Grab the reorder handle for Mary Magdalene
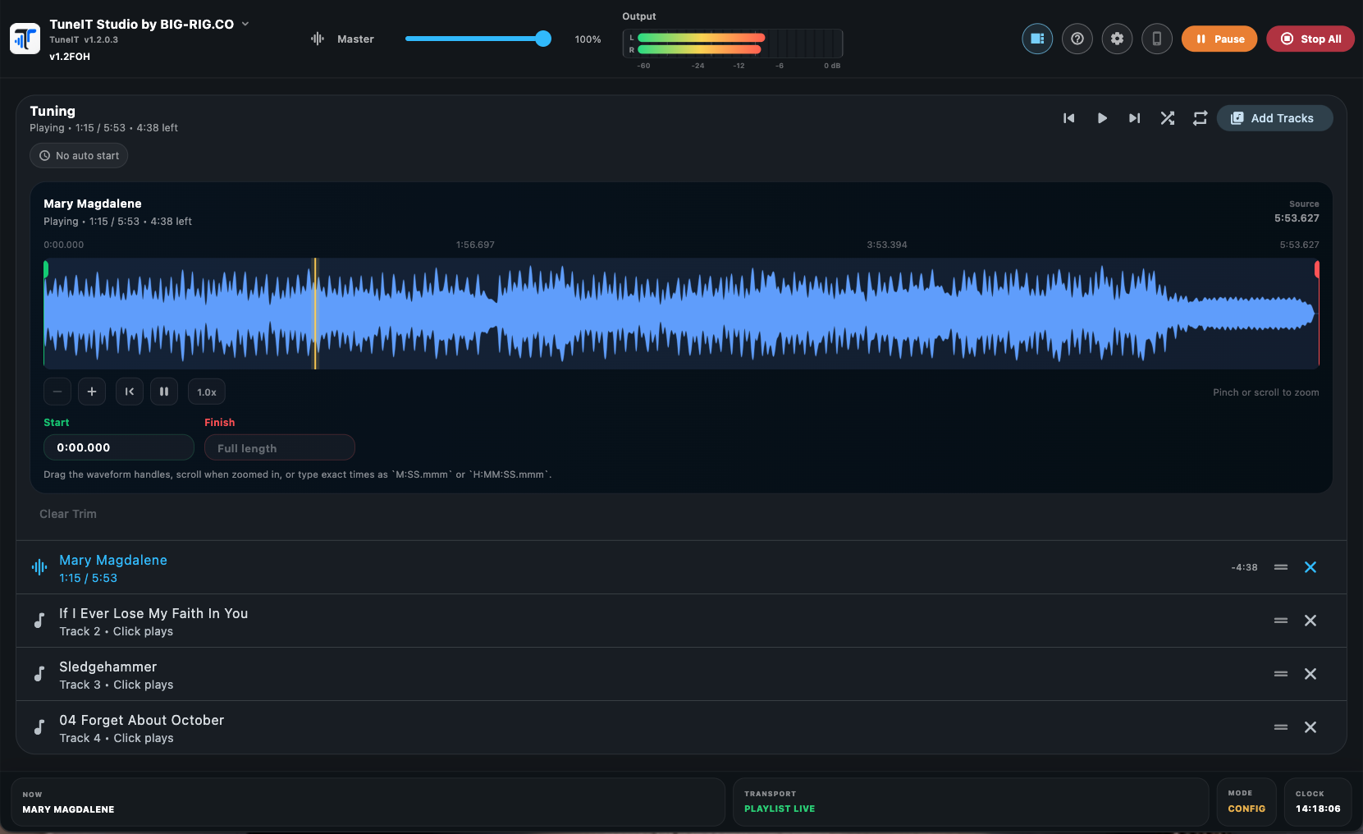1363x834 pixels. pos(1281,567)
